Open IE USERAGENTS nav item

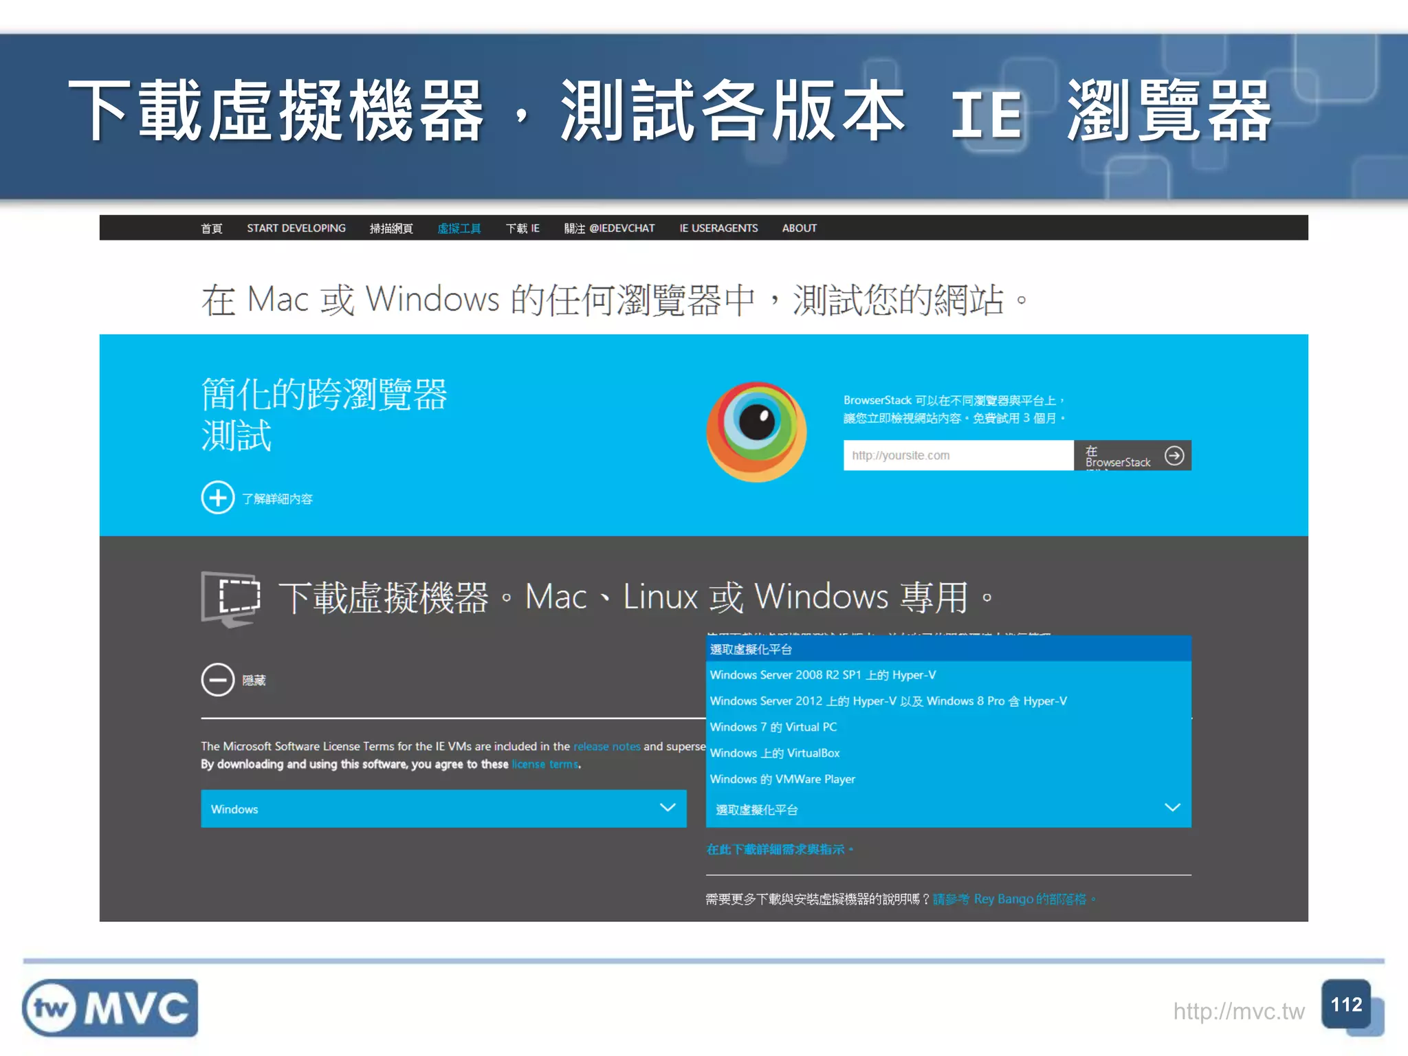(718, 228)
